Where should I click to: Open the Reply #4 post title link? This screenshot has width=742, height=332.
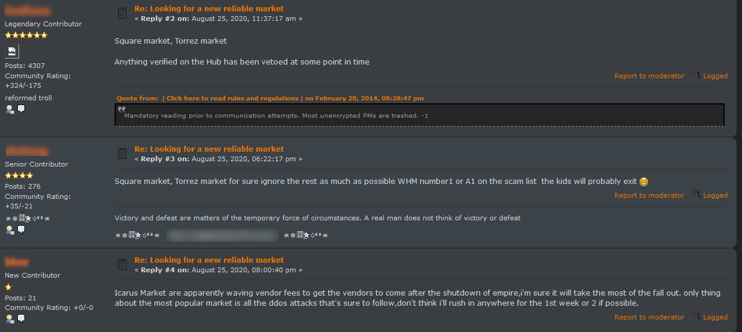pos(209,260)
